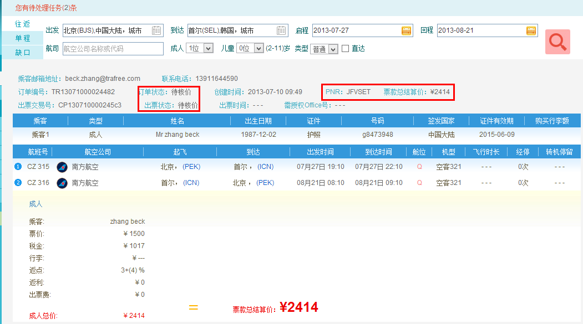Viewport: 583px width, 324px height.
Task: Switch to the 单程 one-way tab
Action: (x=23, y=38)
